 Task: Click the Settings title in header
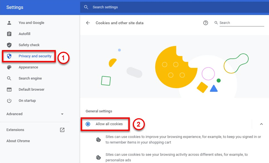[x=15, y=7]
